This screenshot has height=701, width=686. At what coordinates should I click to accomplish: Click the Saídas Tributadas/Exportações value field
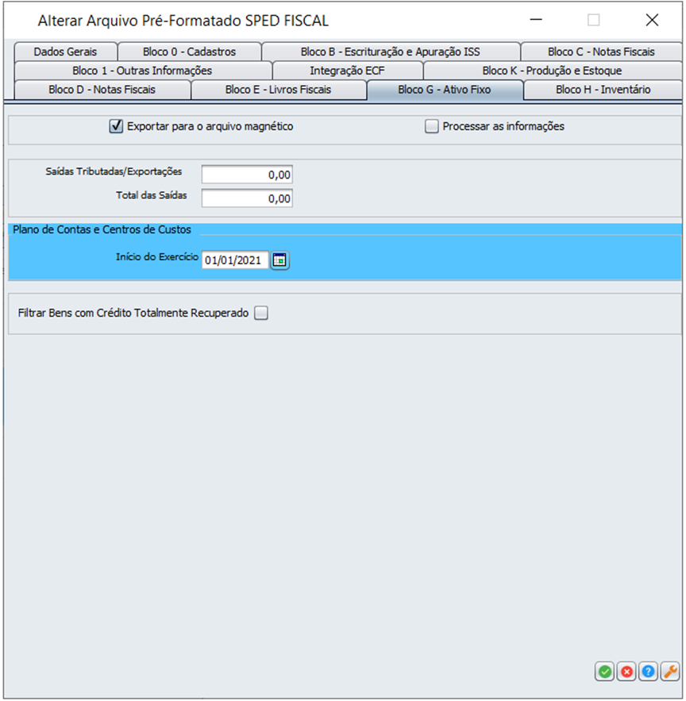[x=247, y=175]
